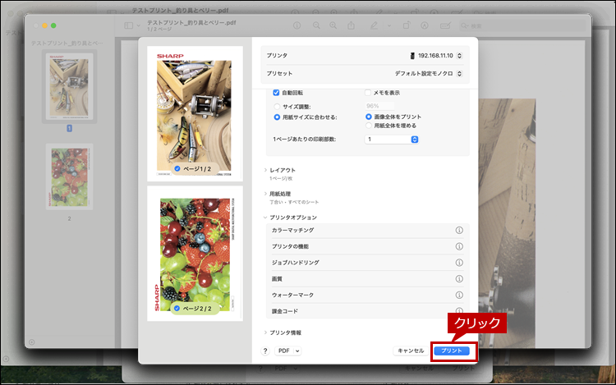Uncheck the 自動回転 checkbox
616x385 pixels.
(276, 93)
